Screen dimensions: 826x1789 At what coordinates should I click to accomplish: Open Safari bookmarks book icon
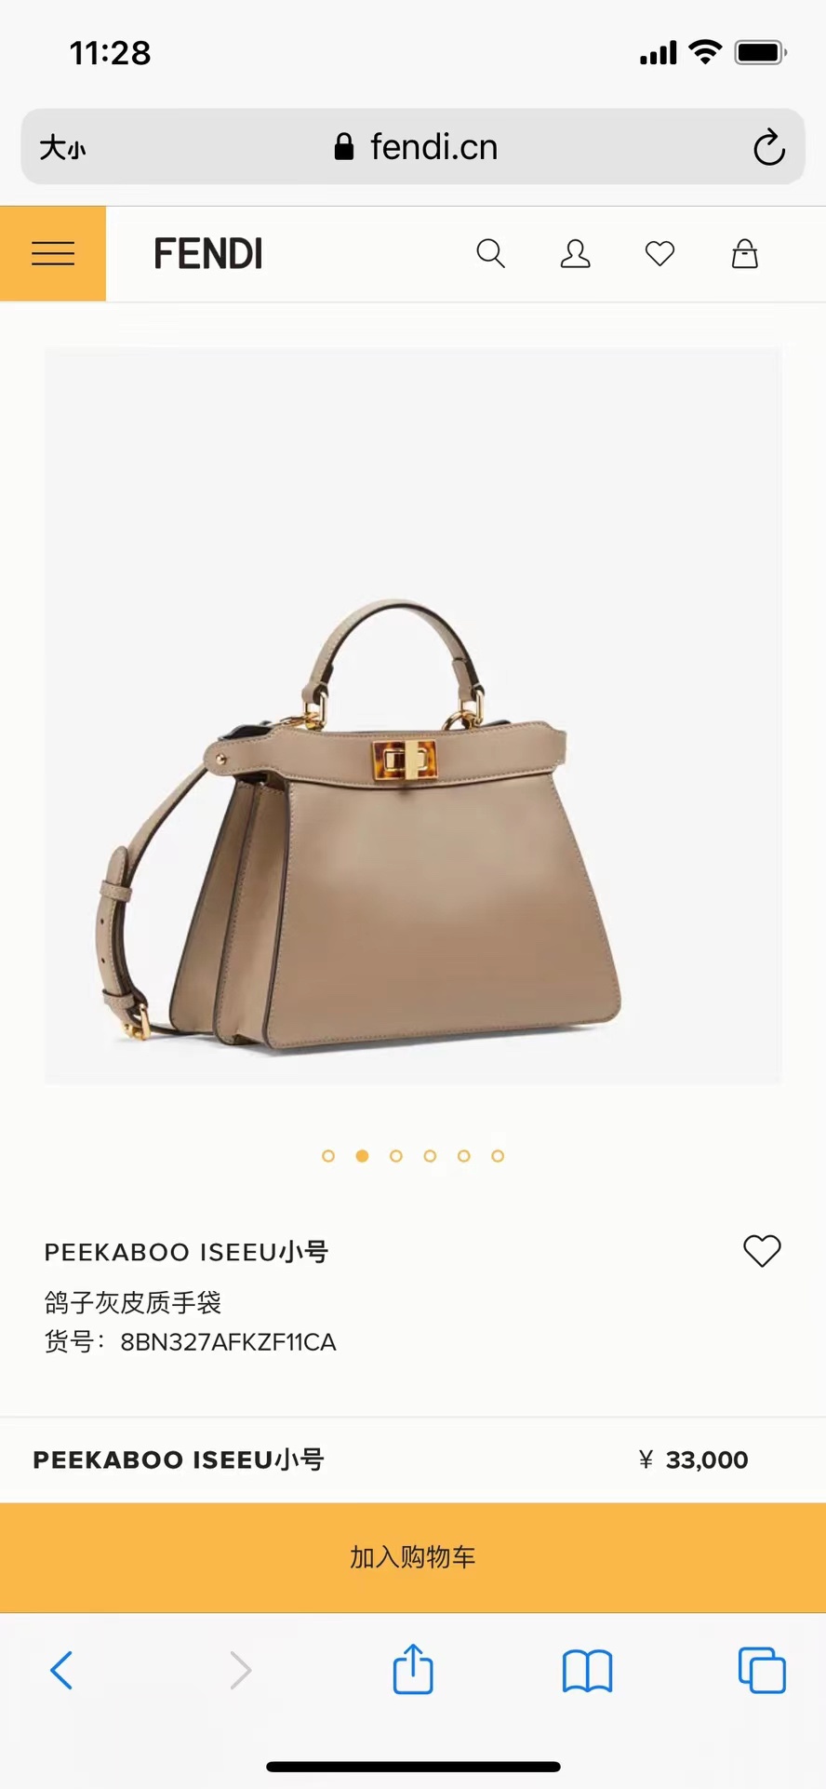tap(587, 1671)
